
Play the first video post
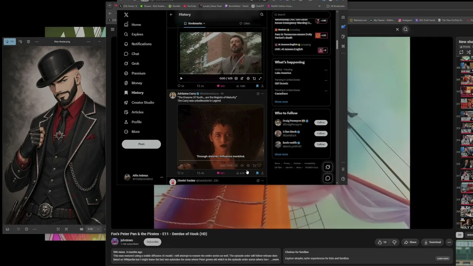181,78
